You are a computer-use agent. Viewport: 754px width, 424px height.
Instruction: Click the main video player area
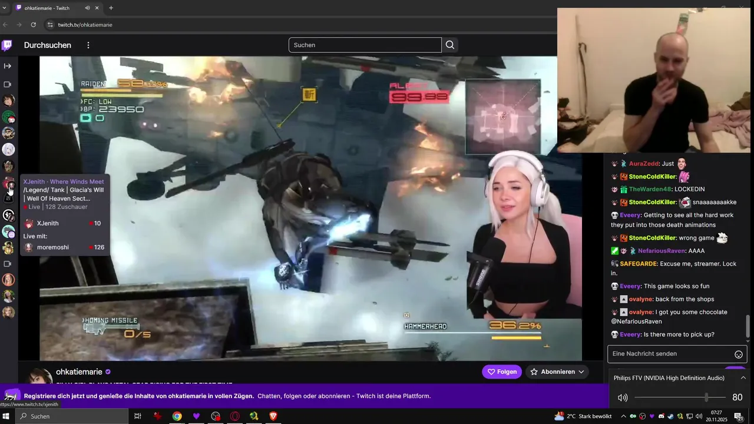[x=310, y=208]
